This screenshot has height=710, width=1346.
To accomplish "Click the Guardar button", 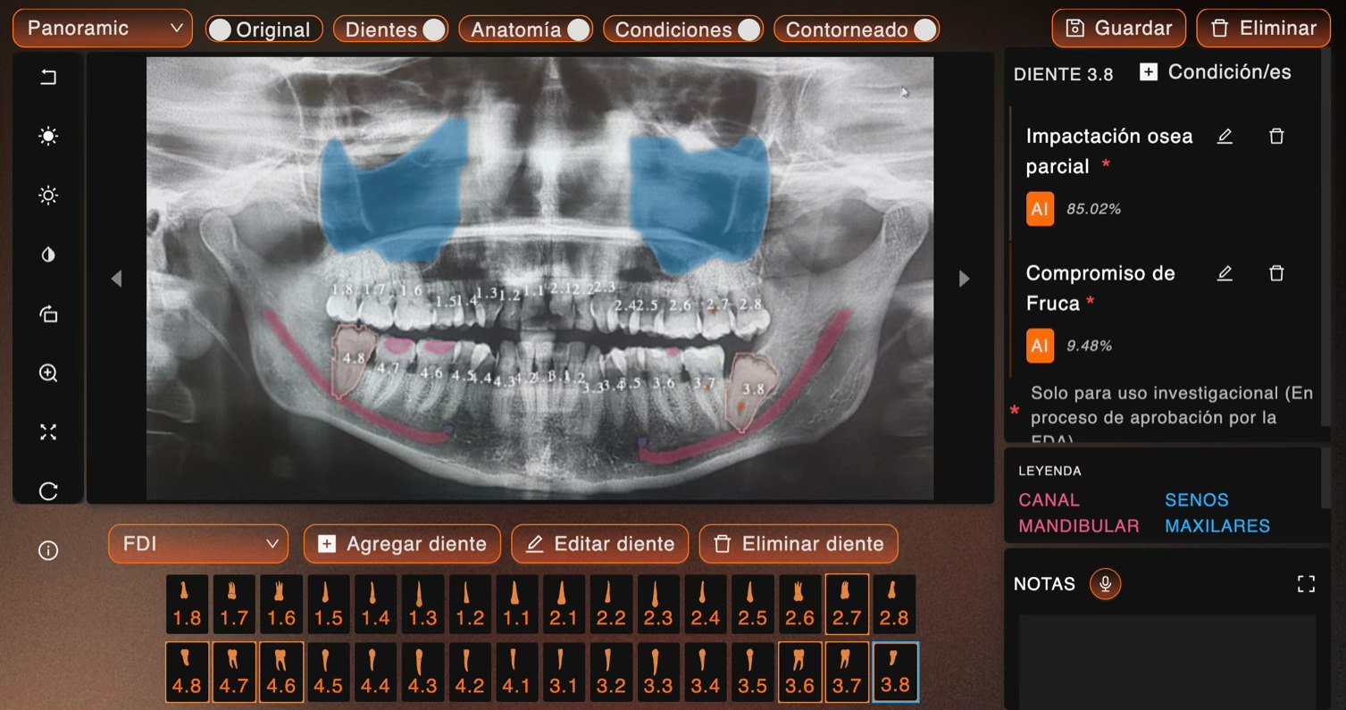I will (1118, 29).
